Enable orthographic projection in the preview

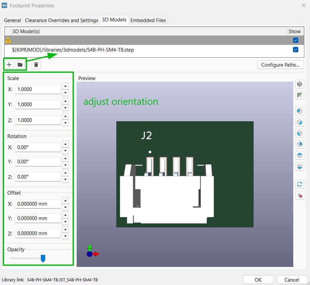coord(299,95)
